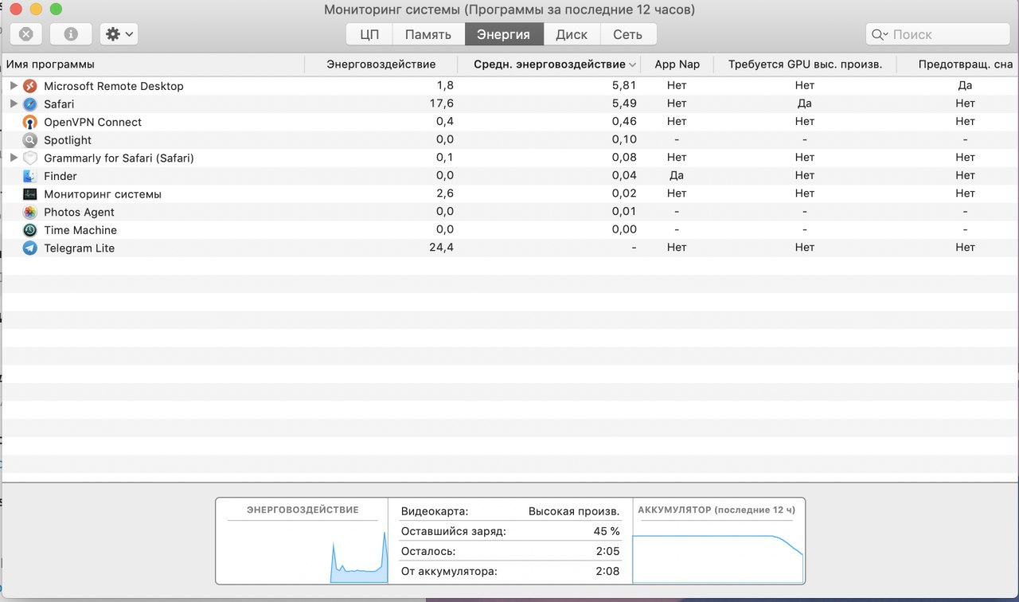Screen dimensions: 1019x602
Task: Click average energy value 5,81
Action: [624, 85]
